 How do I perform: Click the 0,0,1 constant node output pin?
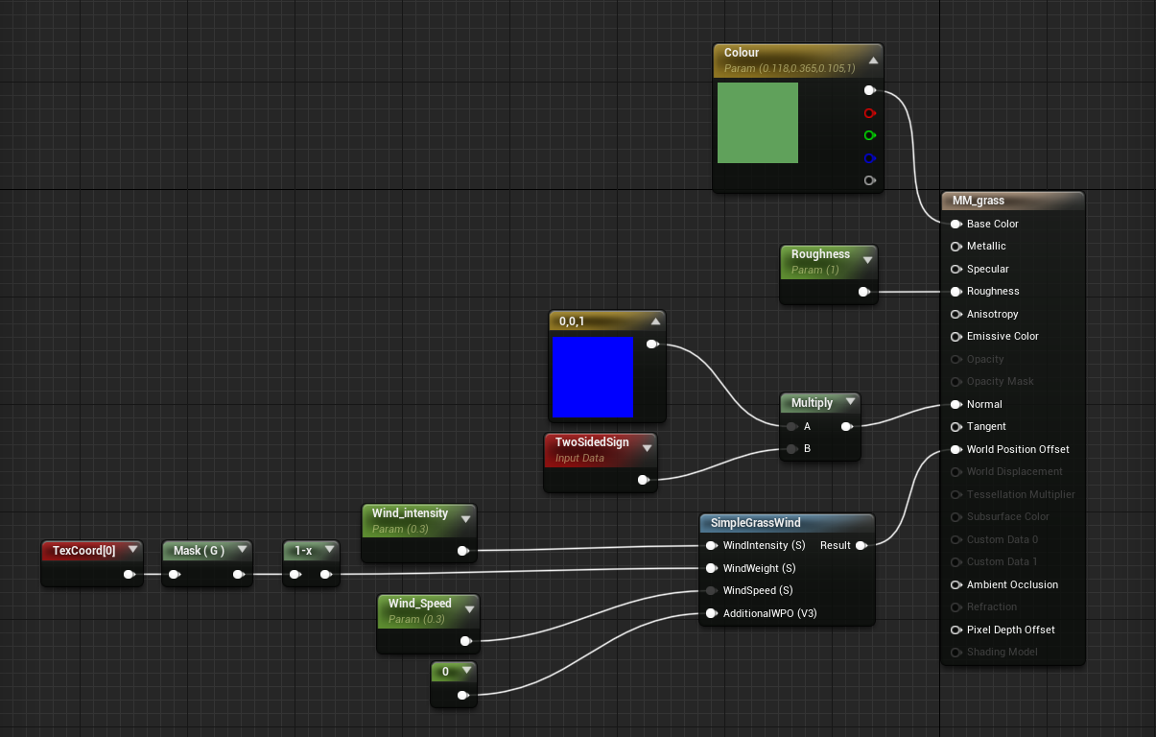point(651,345)
